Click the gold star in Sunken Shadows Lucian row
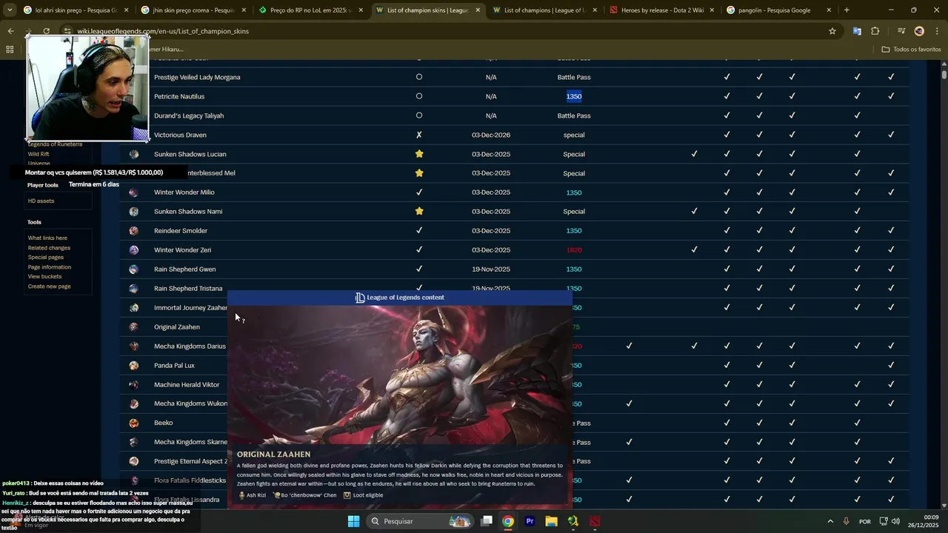 (419, 154)
